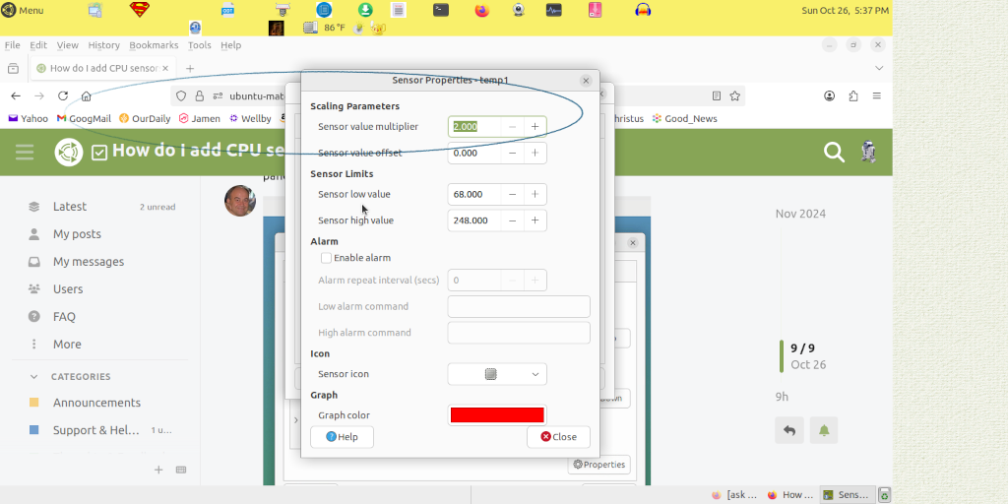Open Firefox from the top panel

(x=481, y=10)
